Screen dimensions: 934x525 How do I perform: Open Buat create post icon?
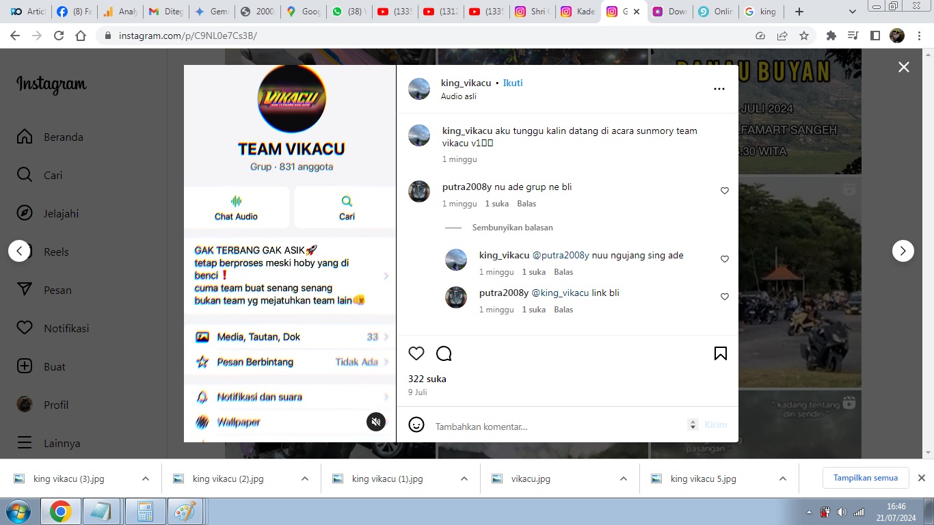[25, 366]
